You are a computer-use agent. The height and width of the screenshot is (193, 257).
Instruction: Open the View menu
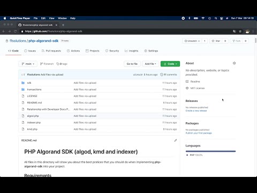click(51, 18)
